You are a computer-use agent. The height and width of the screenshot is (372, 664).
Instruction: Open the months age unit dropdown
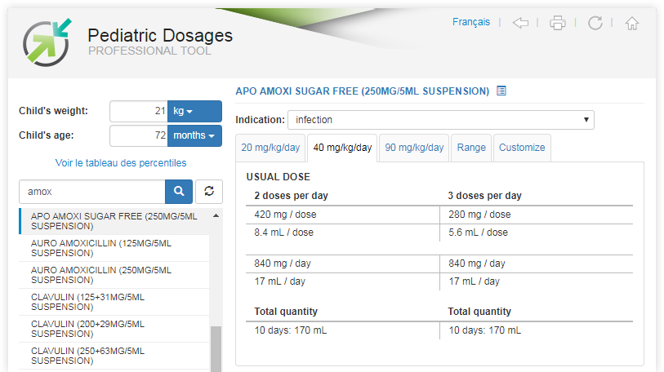click(194, 135)
